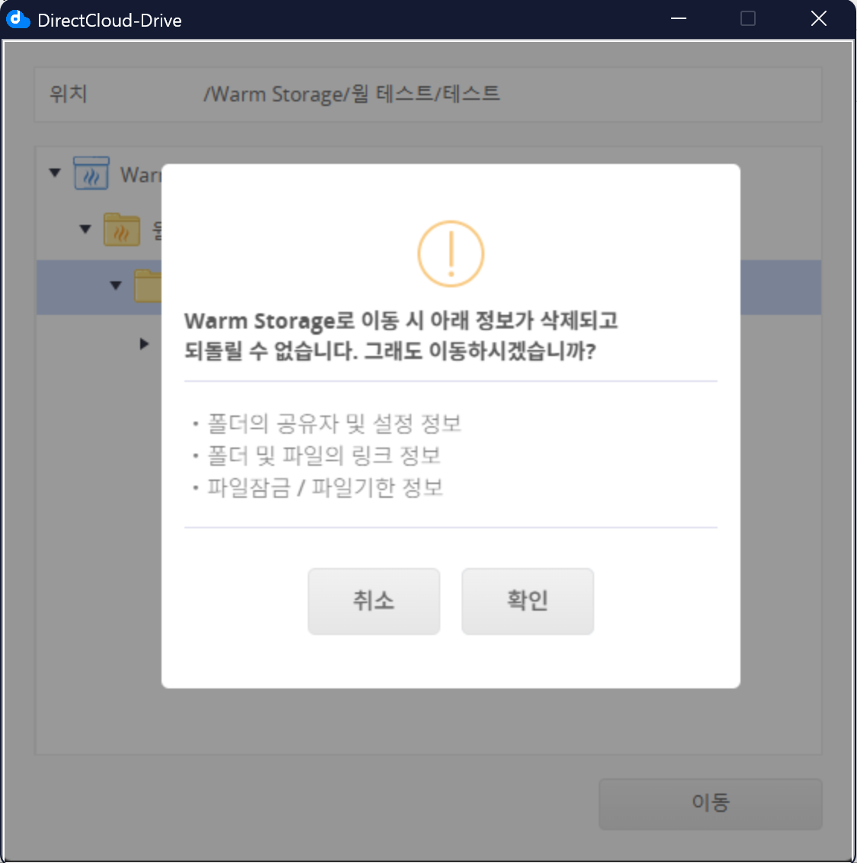The image size is (857, 863).
Task: Confirm the move with the 확인 button
Action: click(527, 601)
